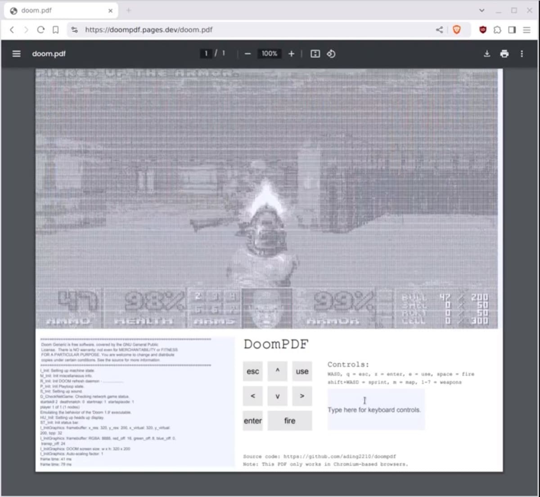The height and width of the screenshot is (497, 540).
Task: Click the doom.pdf title in PDF toolbar
Action: click(49, 54)
